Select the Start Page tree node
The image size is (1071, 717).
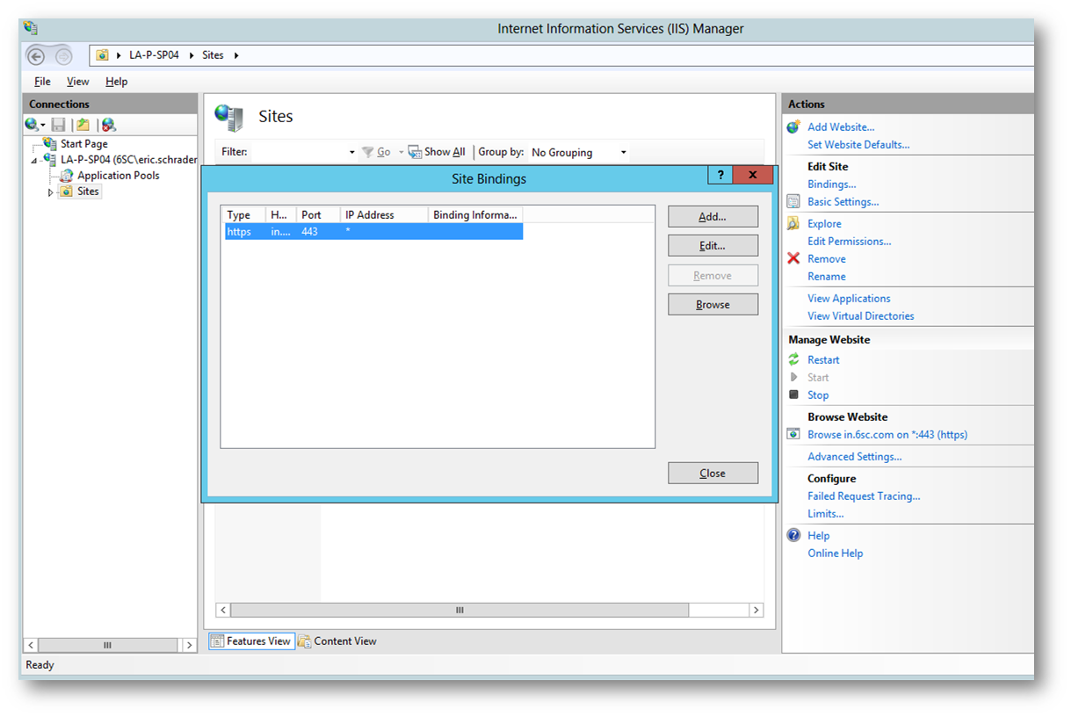[84, 143]
